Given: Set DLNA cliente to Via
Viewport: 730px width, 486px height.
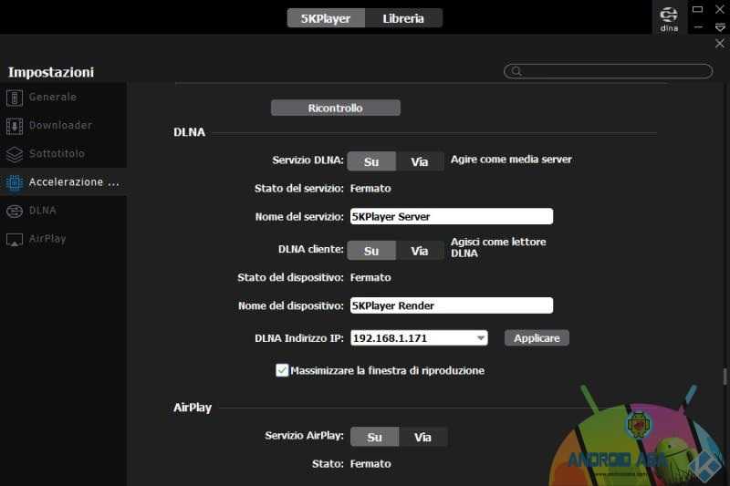Looking at the screenshot, I should (420, 251).
